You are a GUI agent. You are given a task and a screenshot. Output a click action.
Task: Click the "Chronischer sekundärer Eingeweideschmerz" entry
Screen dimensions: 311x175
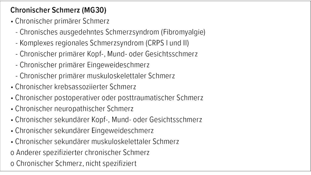84,130
